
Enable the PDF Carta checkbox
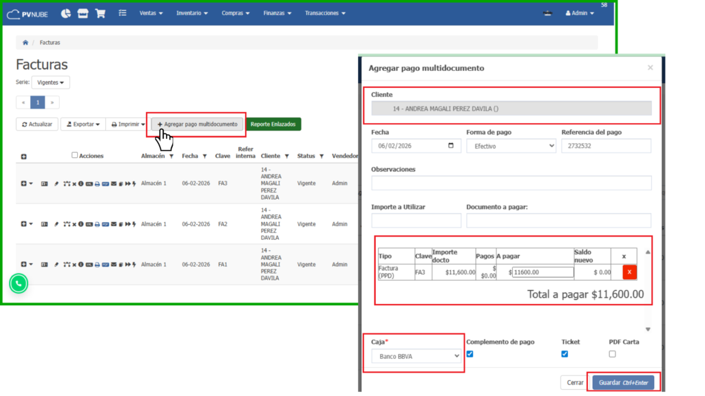point(612,354)
